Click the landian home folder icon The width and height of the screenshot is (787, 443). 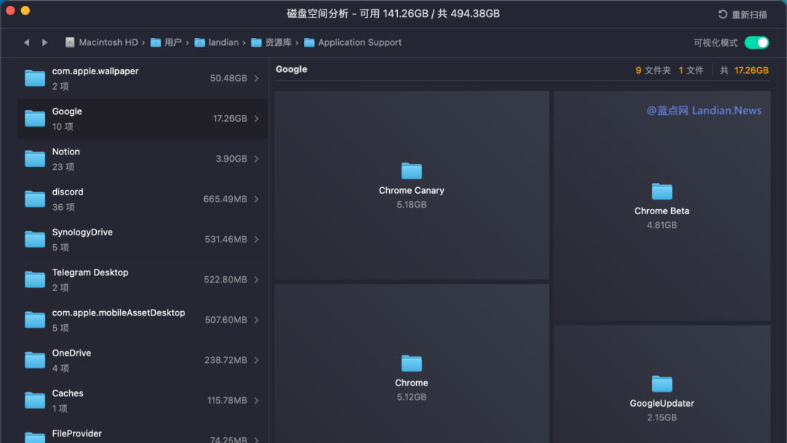(200, 43)
